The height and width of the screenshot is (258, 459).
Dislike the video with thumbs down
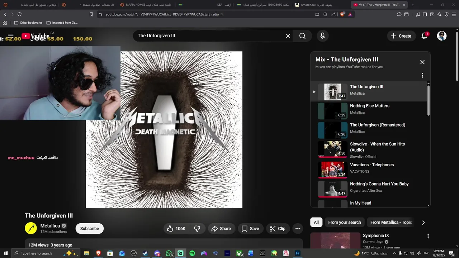click(x=197, y=229)
